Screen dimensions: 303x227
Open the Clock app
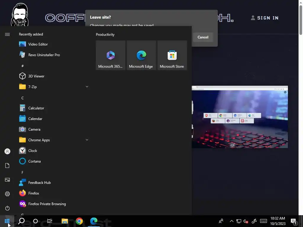click(54, 150)
